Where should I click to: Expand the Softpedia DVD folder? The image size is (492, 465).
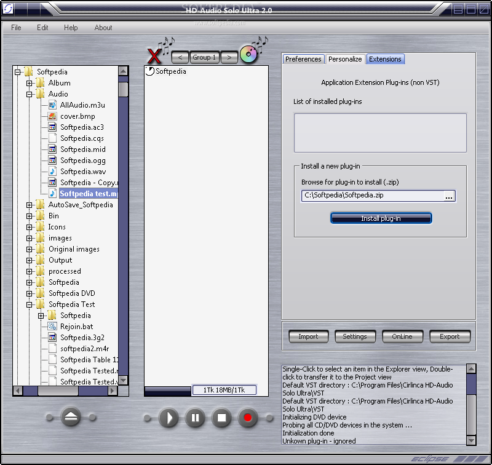pyautogui.click(x=29, y=293)
